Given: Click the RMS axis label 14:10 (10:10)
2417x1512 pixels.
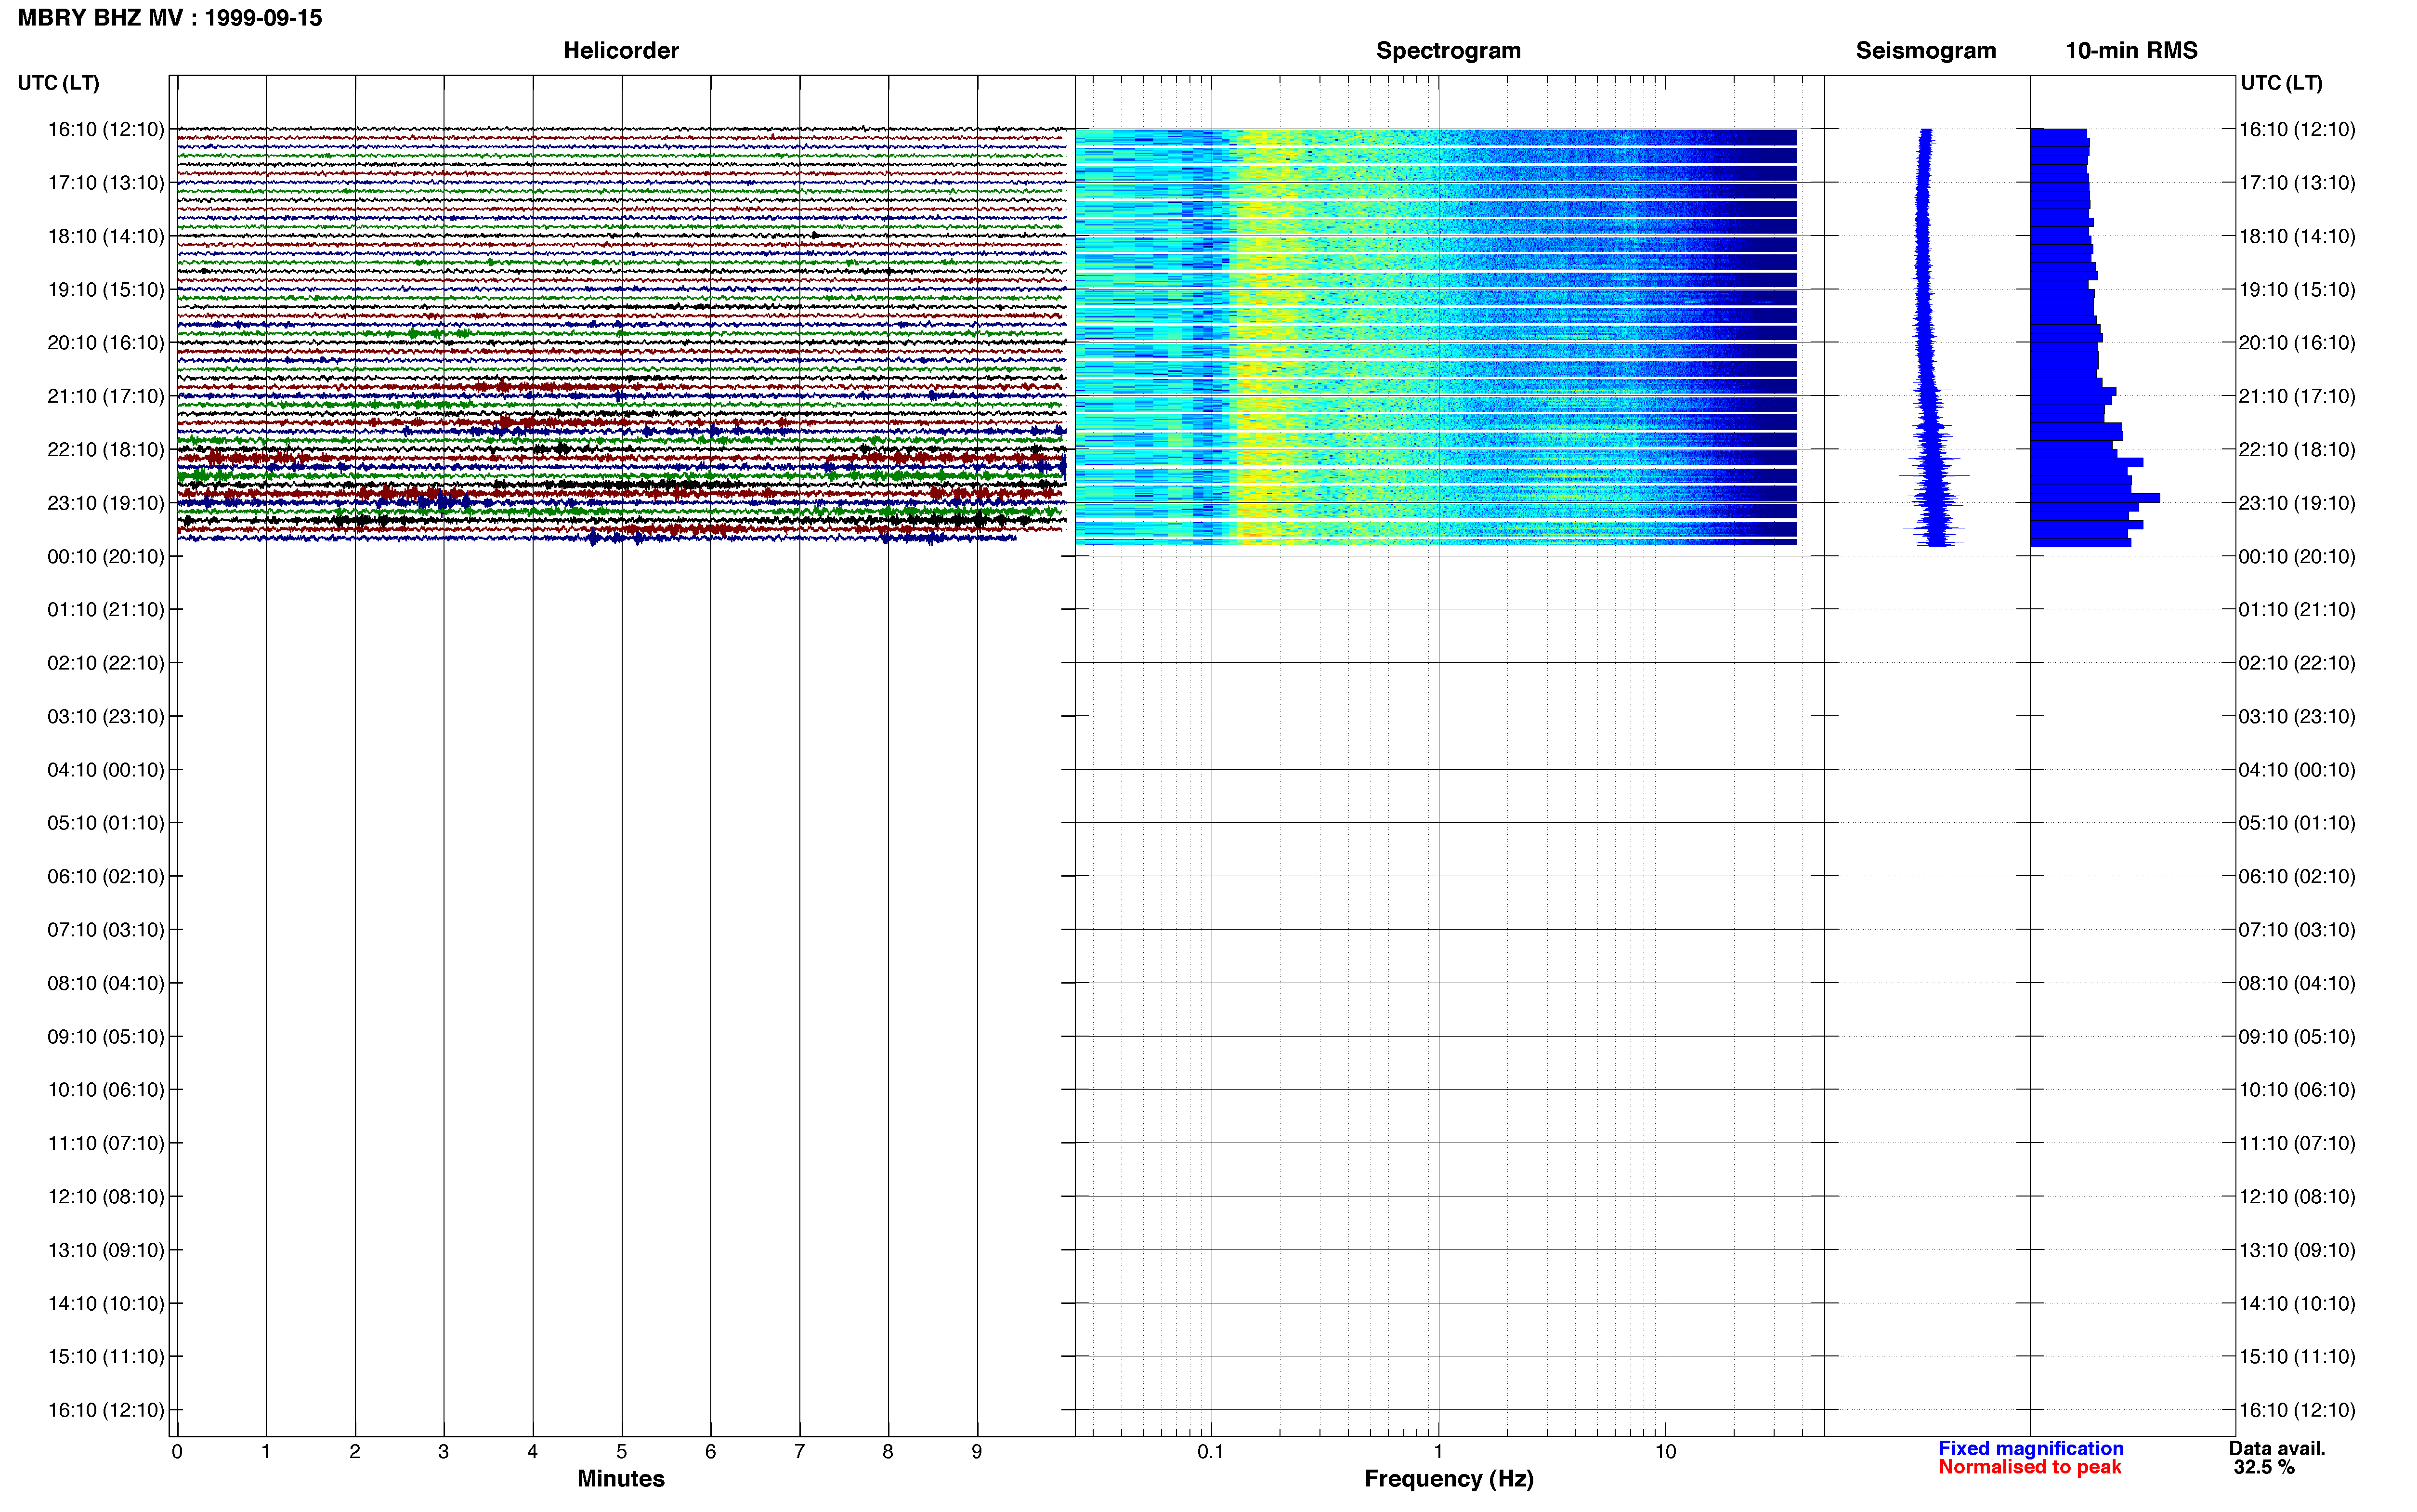Looking at the screenshot, I should tap(2297, 1304).
